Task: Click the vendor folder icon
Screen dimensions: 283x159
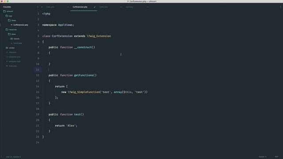Action: click(x=7, y=48)
